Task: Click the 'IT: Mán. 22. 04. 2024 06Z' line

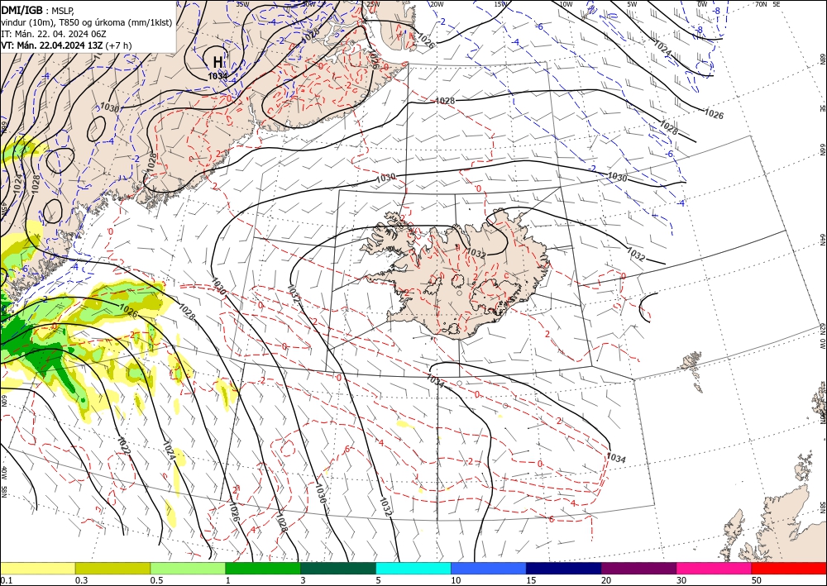Action: pos(53,34)
